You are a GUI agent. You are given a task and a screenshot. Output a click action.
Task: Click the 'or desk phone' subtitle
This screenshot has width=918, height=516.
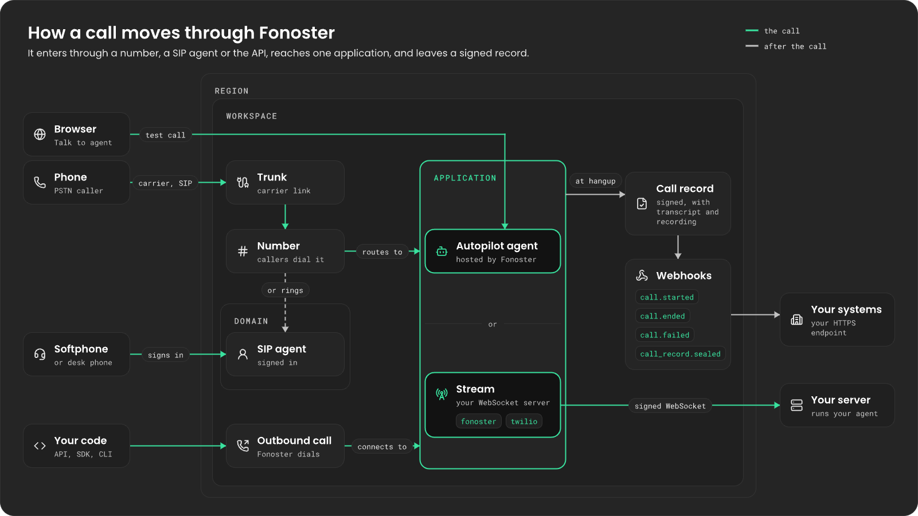click(83, 363)
